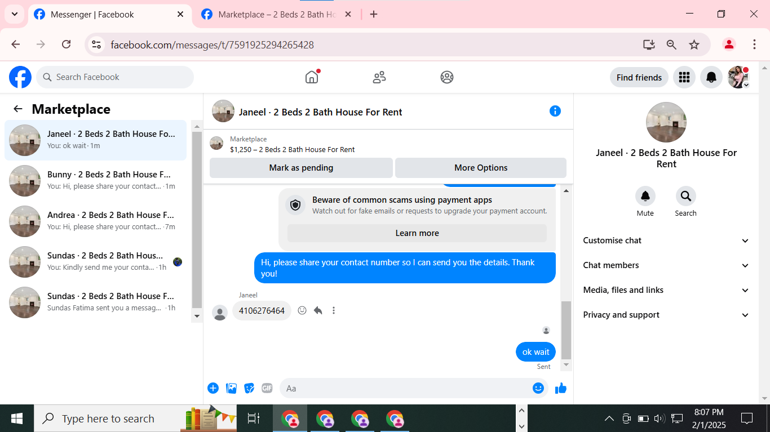Open Chrome profile icon
This screenshot has height=432, width=770.
point(729,44)
